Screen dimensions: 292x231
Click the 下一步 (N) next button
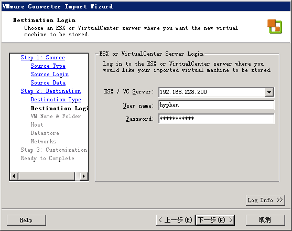215,220
